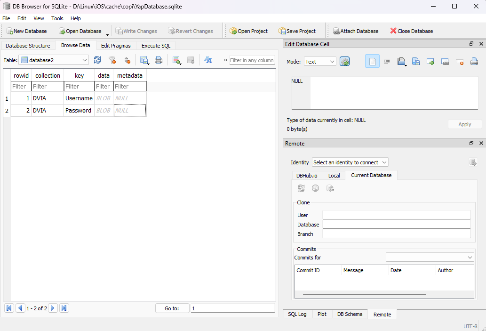The height and width of the screenshot is (331, 486).
Task: Click the globe icon in Remote panel
Action: (315, 188)
